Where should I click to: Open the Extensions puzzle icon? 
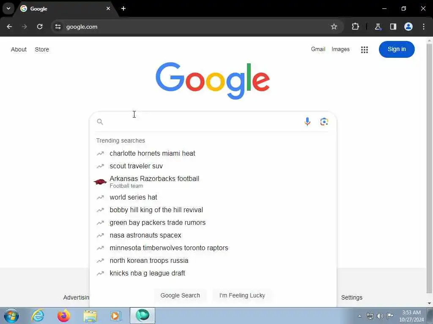point(355,27)
